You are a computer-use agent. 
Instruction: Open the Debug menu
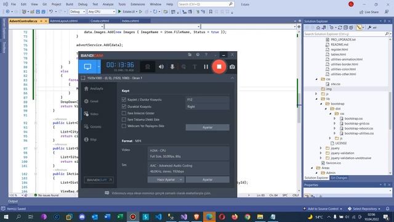click(x=82, y=4)
